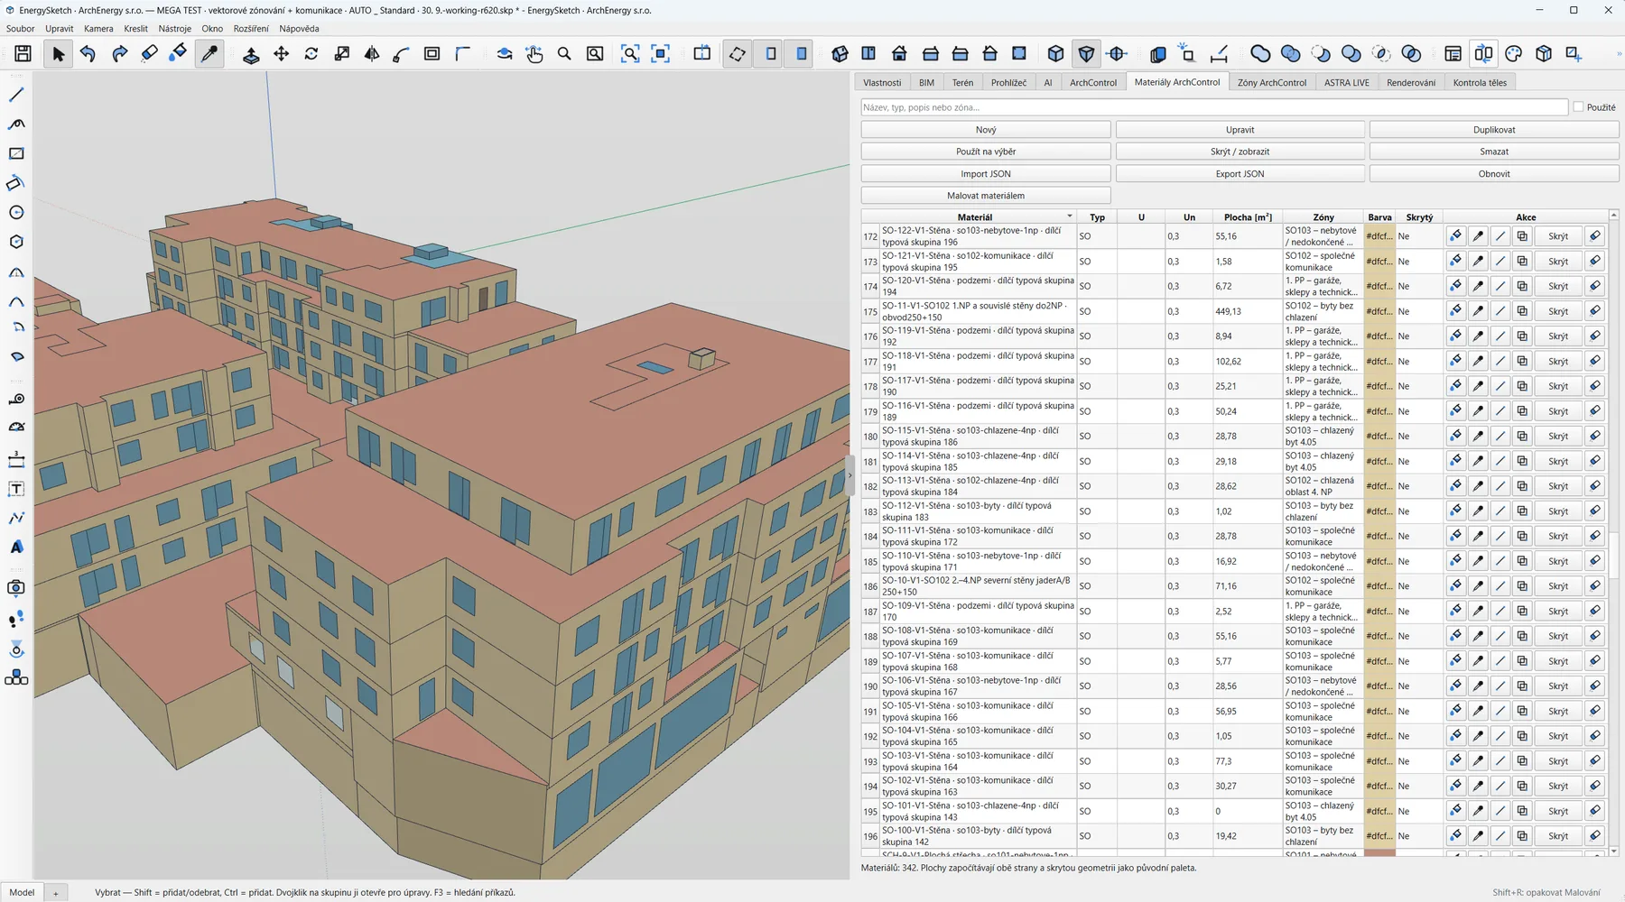
Task: Select the Move tool
Action: (282, 54)
